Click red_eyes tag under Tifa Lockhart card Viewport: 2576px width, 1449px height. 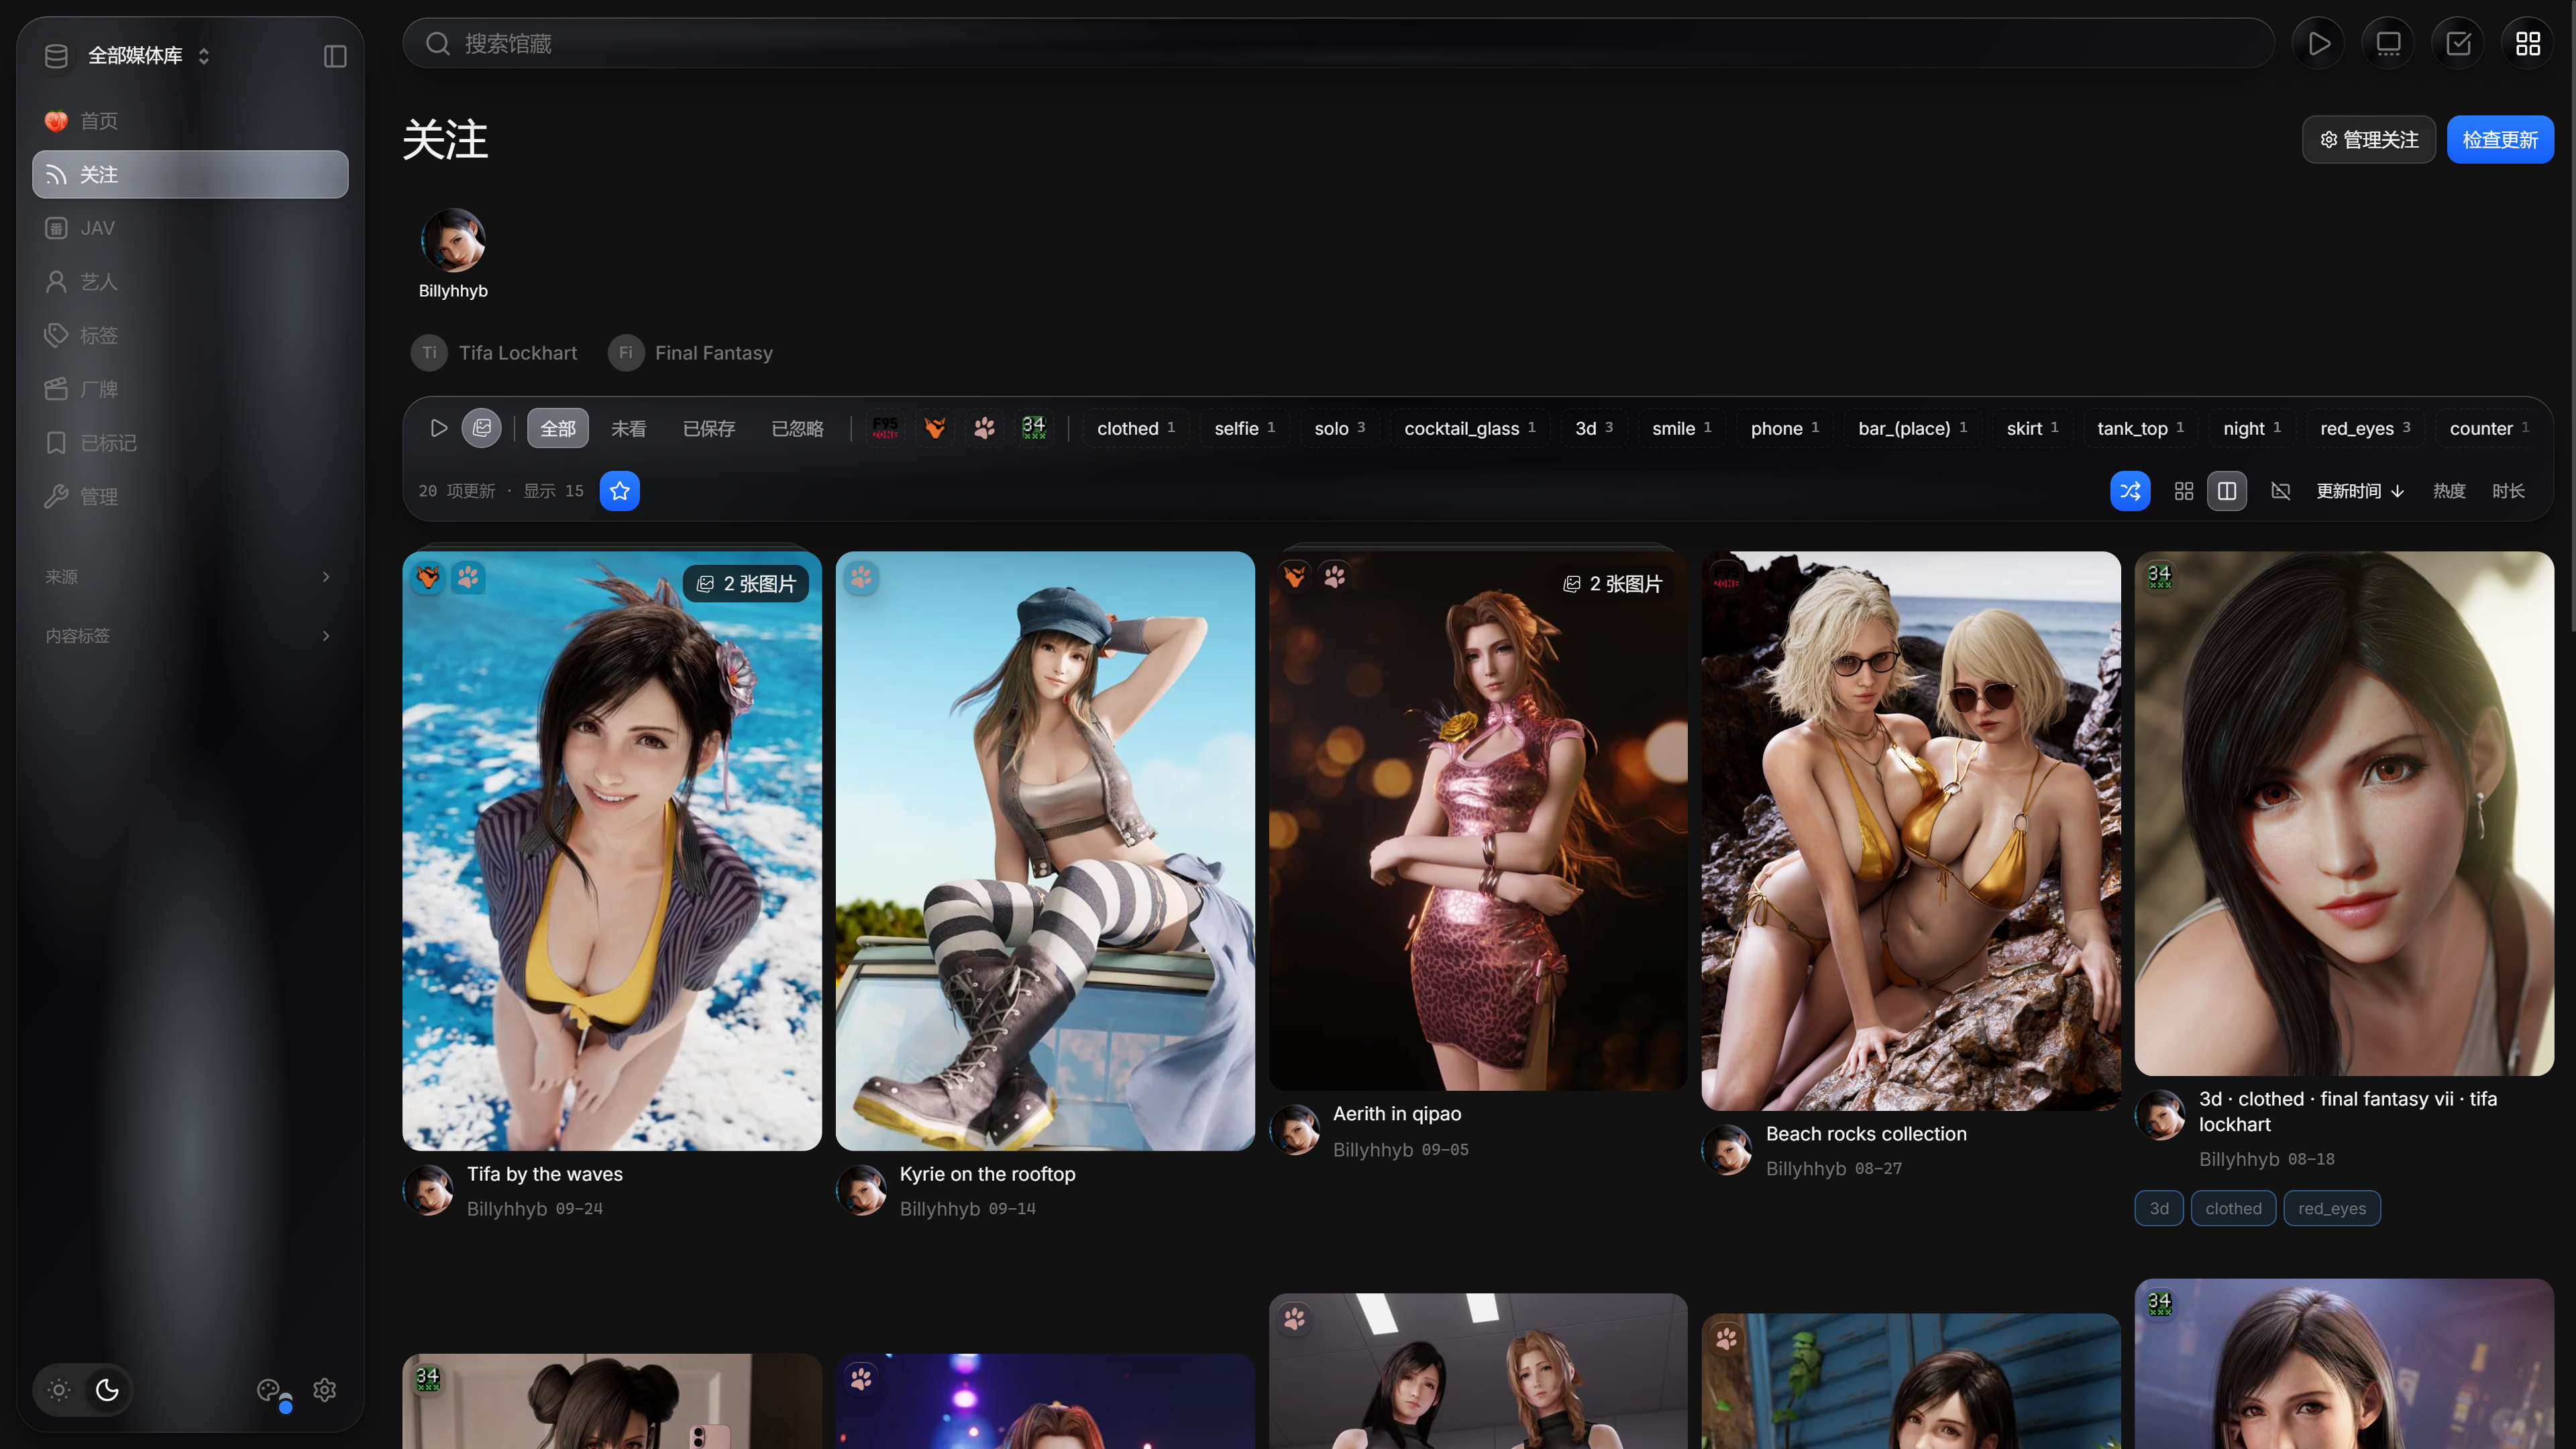(2332, 1208)
